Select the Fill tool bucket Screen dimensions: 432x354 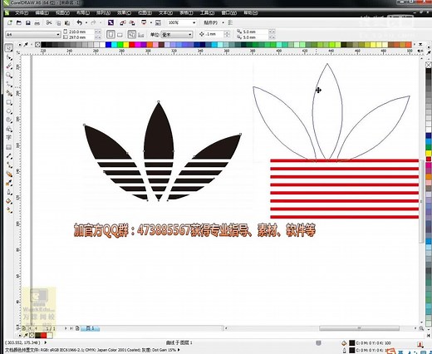tap(9, 201)
